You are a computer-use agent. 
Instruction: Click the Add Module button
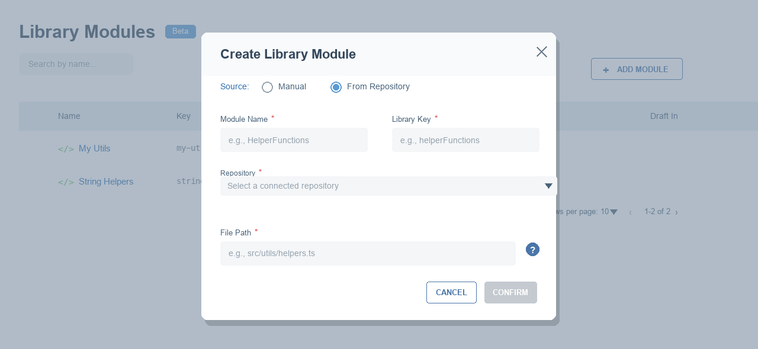637,69
